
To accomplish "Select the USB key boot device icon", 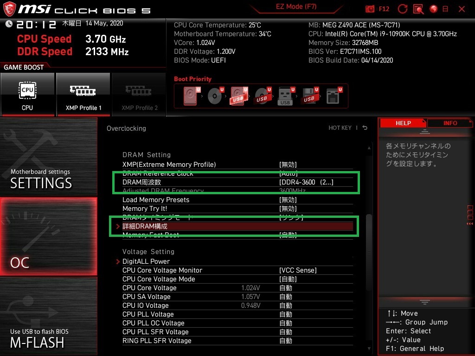I will [x=286, y=96].
